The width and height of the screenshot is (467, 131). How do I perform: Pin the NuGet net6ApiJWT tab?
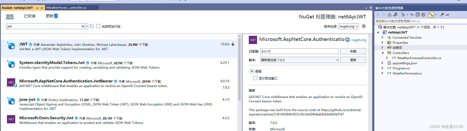pyautogui.click(x=37, y=8)
